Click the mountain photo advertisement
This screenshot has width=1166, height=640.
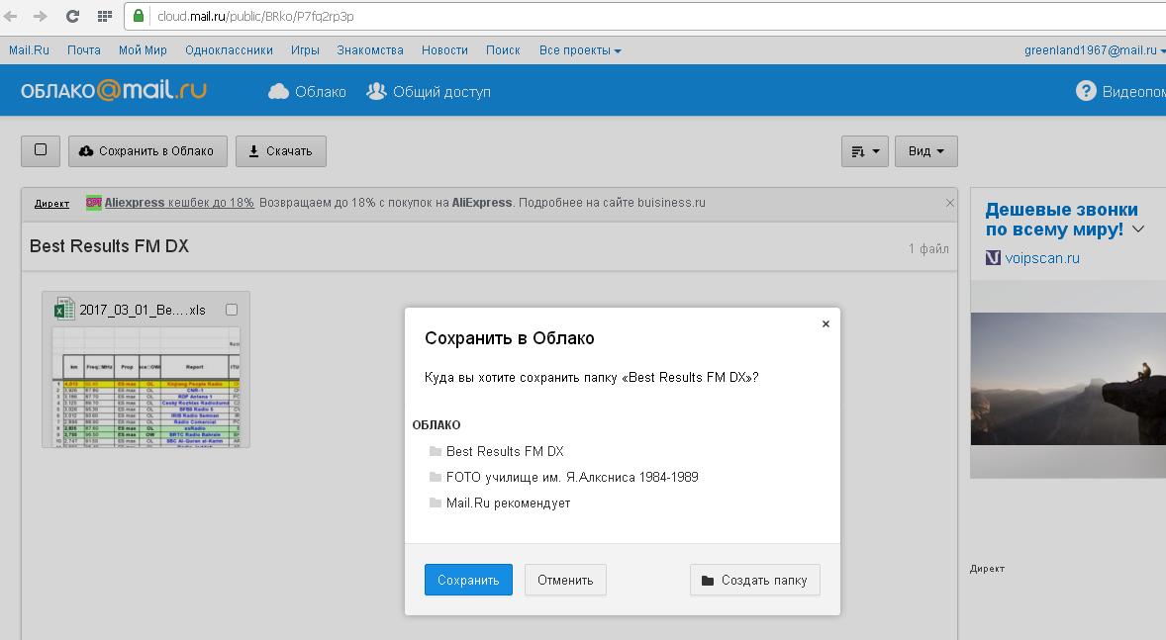click(1068, 379)
